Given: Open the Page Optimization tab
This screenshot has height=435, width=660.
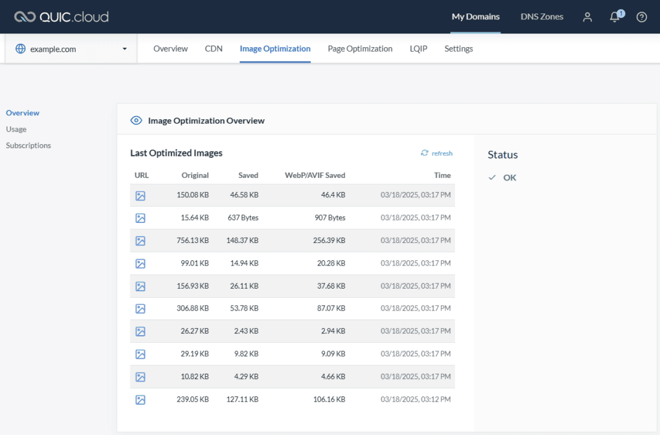Looking at the screenshot, I should tap(360, 48).
